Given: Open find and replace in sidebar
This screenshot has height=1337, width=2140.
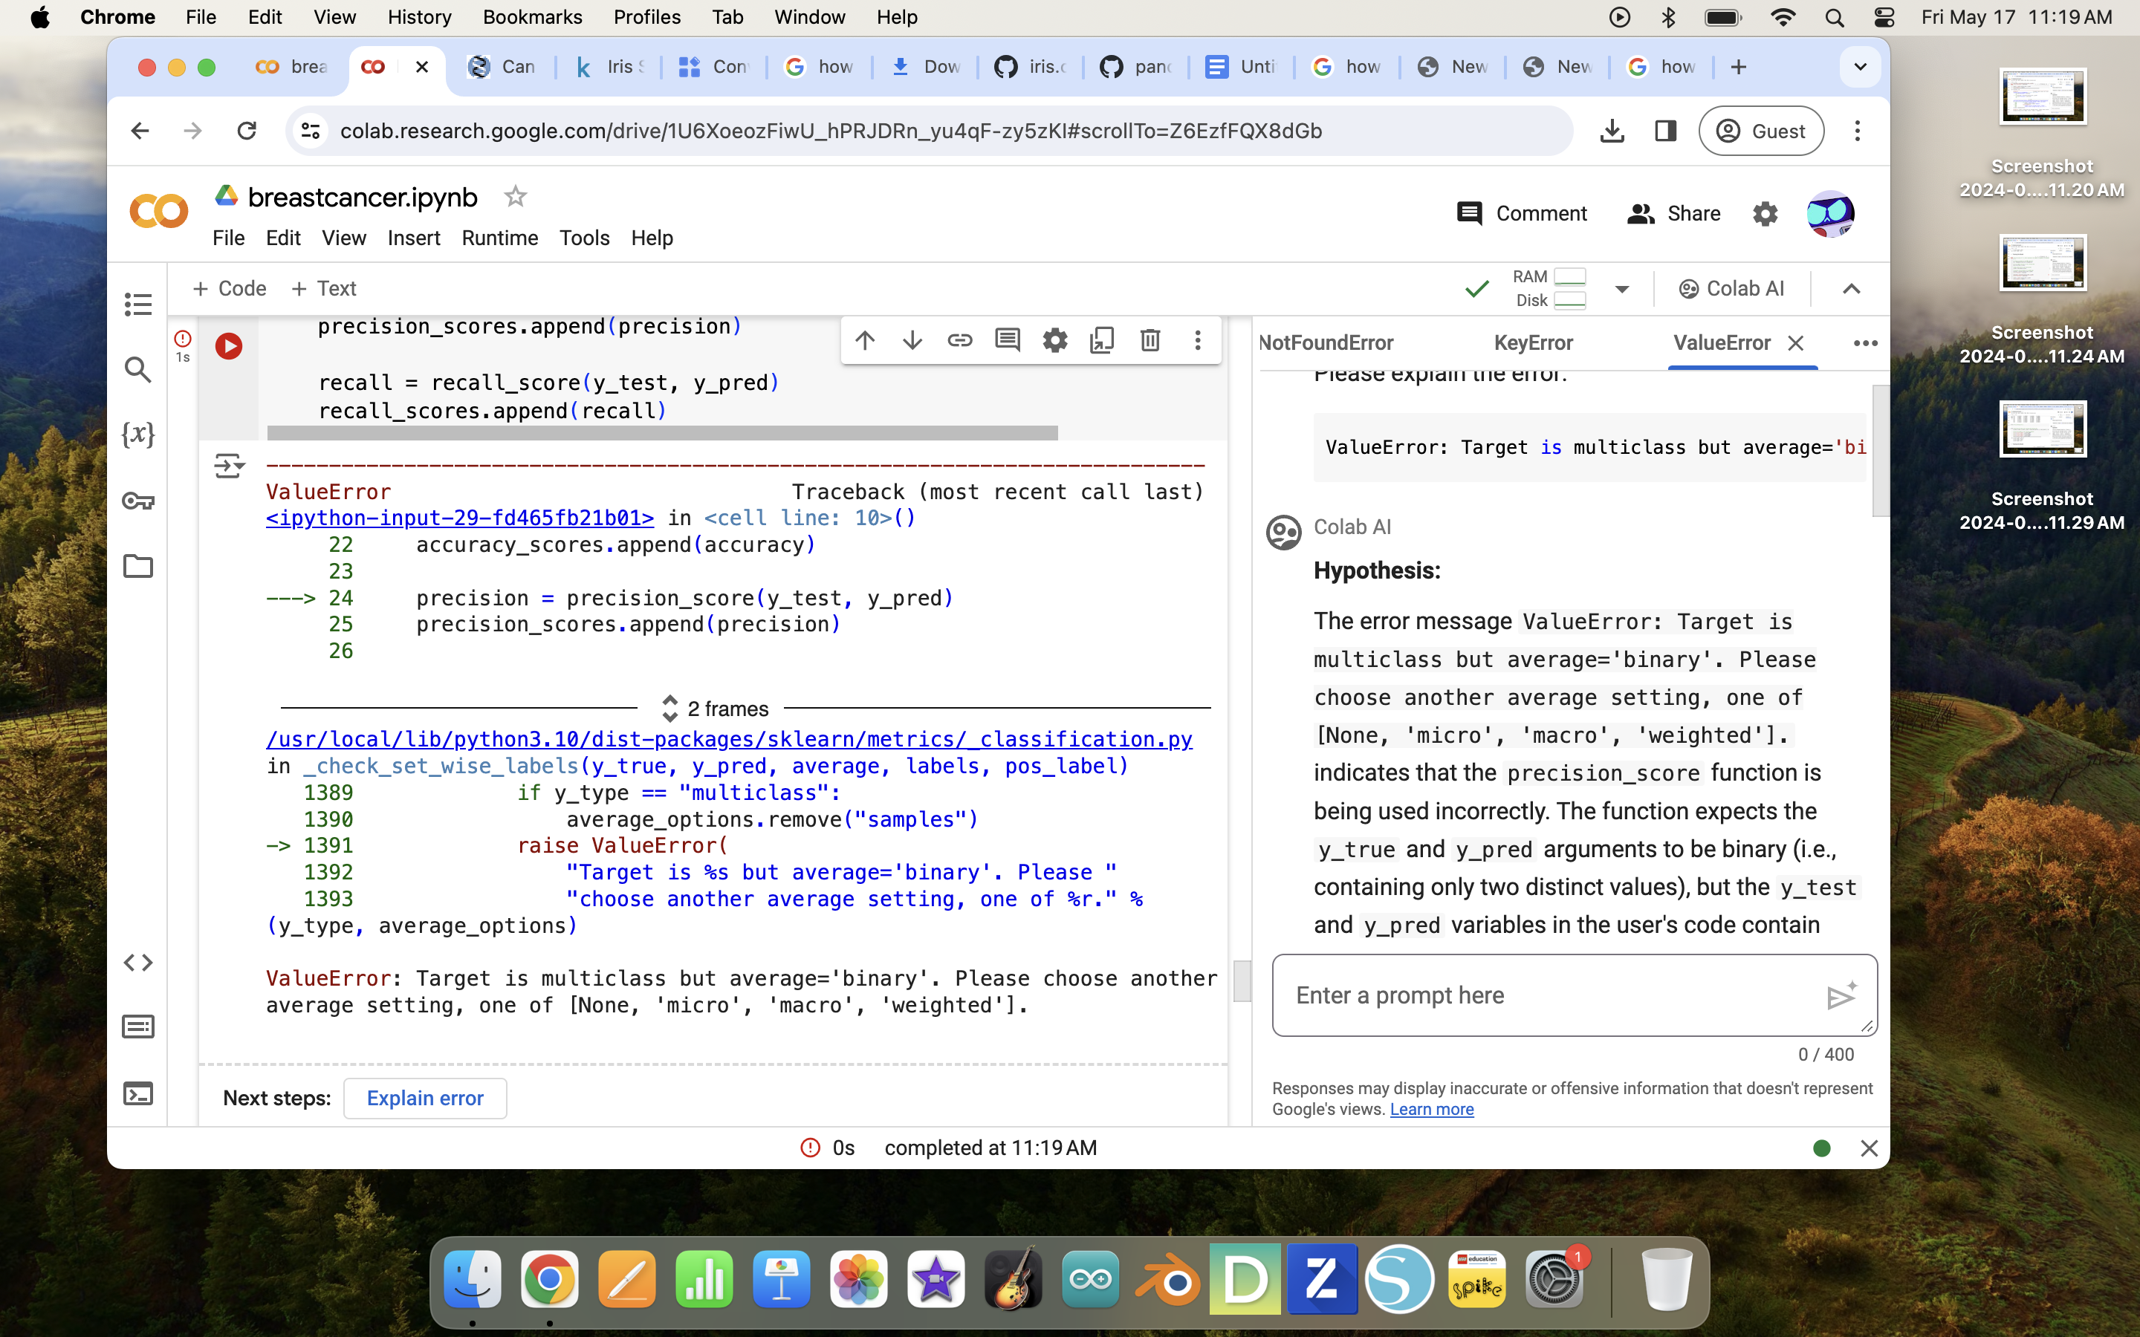Looking at the screenshot, I should pyautogui.click(x=138, y=370).
